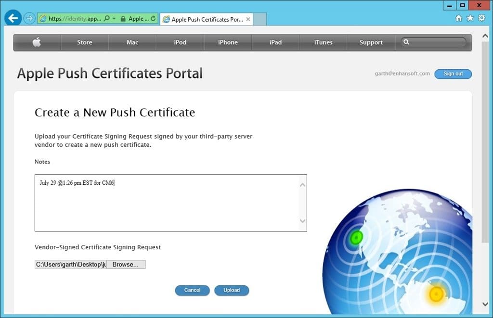Open the Store menu item
Viewport: 493px width, 318px height.
pyautogui.click(x=85, y=42)
